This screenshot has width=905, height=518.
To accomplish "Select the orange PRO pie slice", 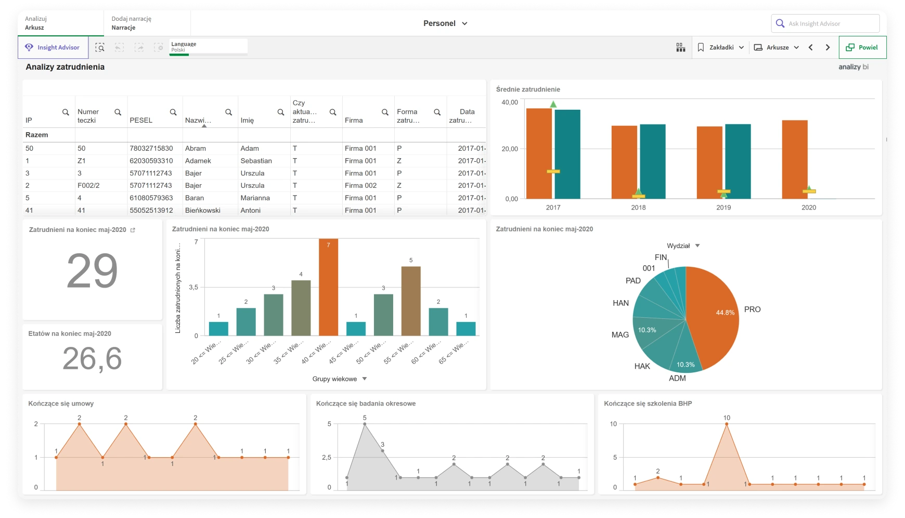I will click(x=713, y=317).
